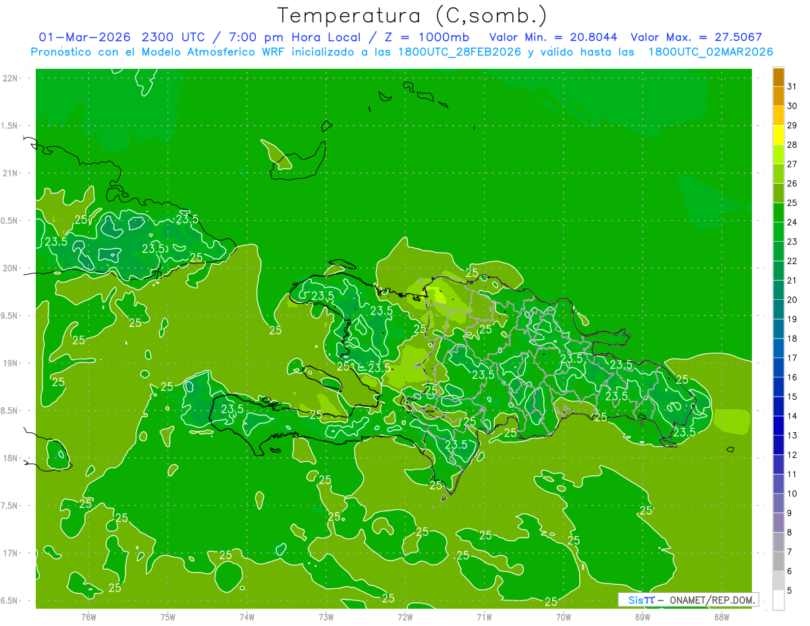Click 'Valor Min. = 20.8044' text
The image size is (810, 626).
pyautogui.click(x=553, y=37)
